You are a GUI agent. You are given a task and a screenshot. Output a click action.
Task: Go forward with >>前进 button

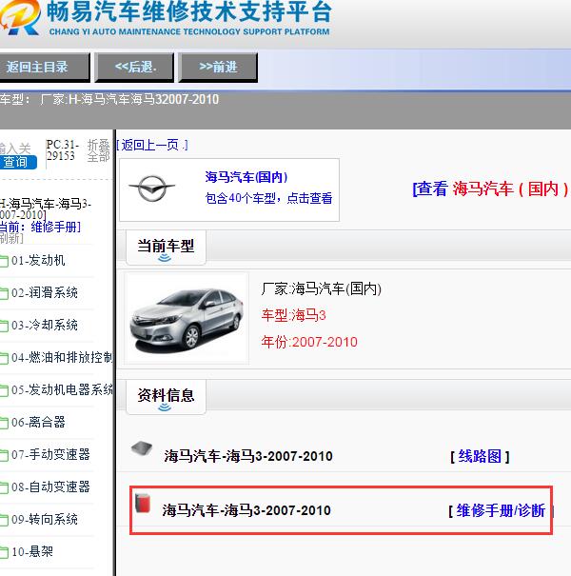pyautogui.click(x=218, y=68)
